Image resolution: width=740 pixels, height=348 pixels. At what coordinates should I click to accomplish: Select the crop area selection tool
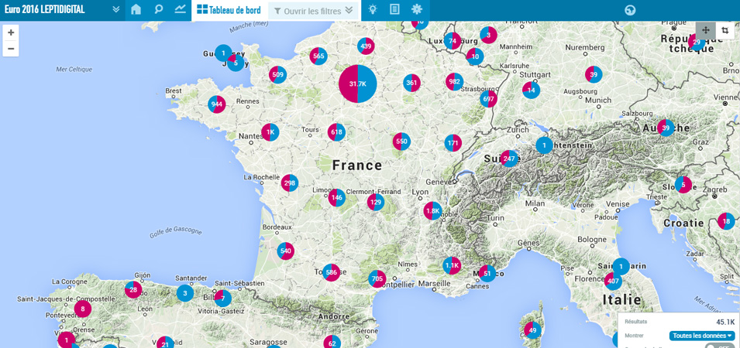point(725,31)
